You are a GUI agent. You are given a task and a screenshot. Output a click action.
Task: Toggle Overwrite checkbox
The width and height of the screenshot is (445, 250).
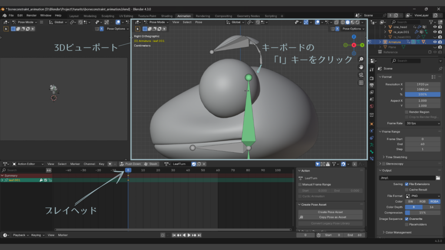[x=407, y=219]
